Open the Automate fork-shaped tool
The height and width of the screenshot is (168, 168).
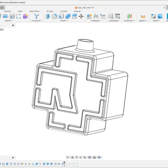pos(37,16)
